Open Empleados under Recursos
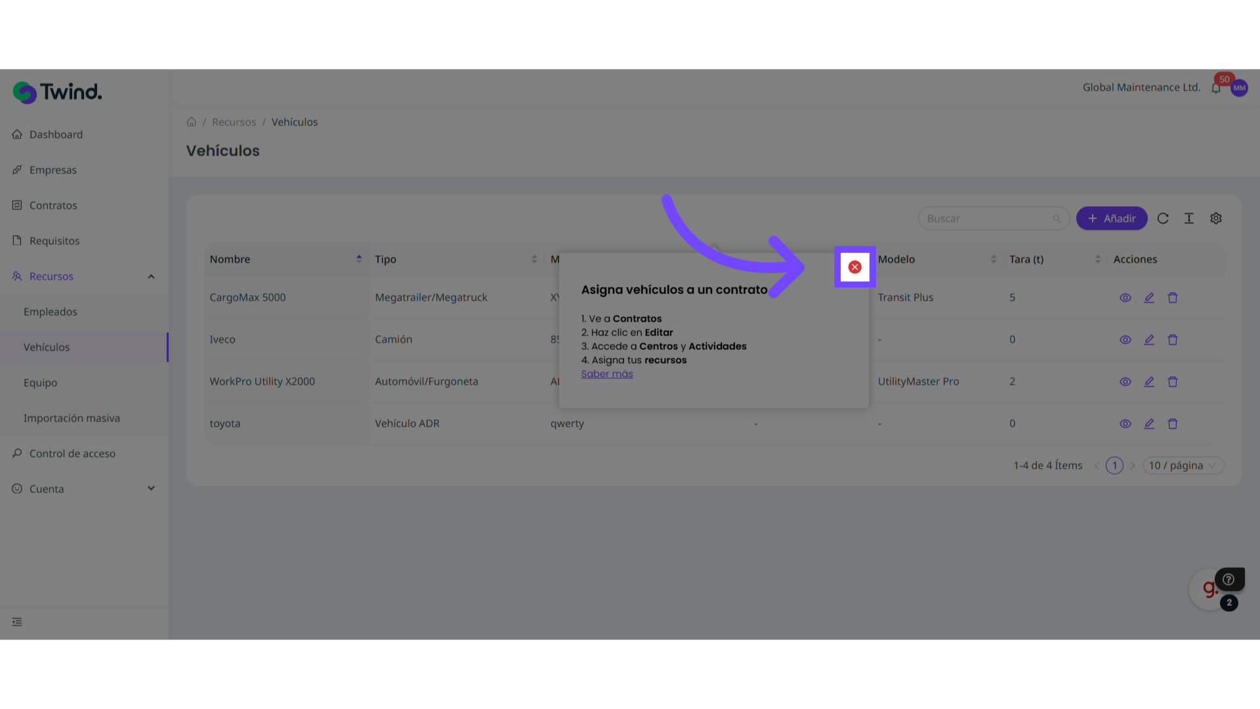The image size is (1260, 709). [x=51, y=312]
